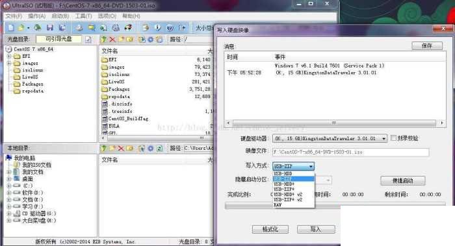Image resolution: width=455 pixels, height=246 pixels.
Task: Click the page-with-arrow icon before Info
Action: pos(146,28)
